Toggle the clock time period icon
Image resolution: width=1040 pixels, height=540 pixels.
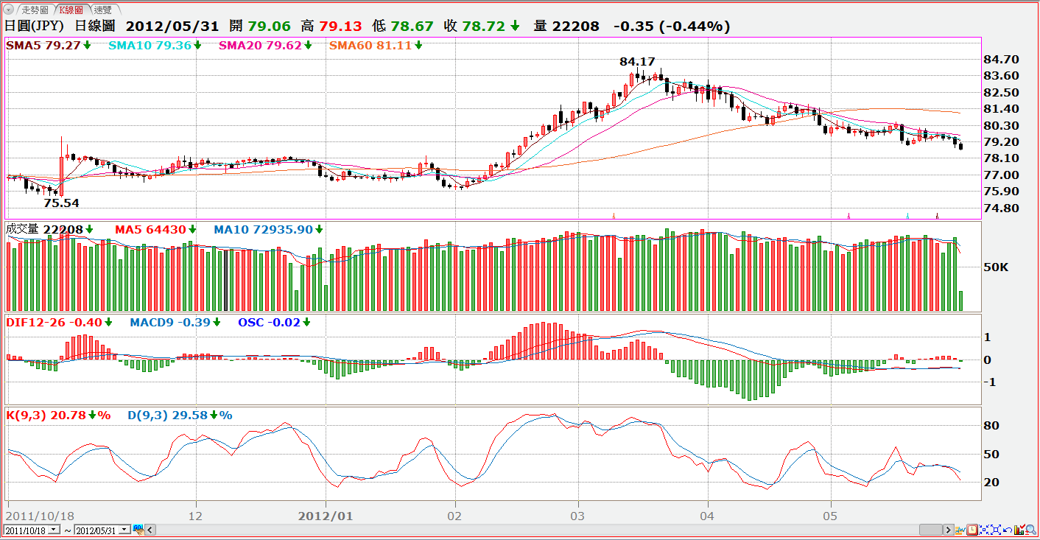[x=972, y=530]
